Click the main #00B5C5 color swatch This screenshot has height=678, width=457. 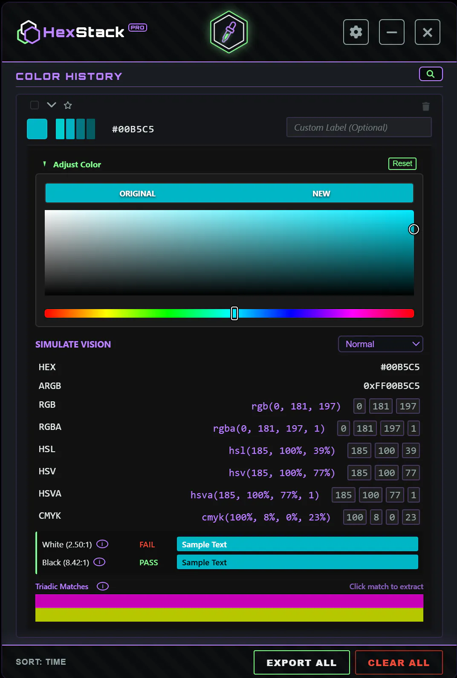point(37,129)
